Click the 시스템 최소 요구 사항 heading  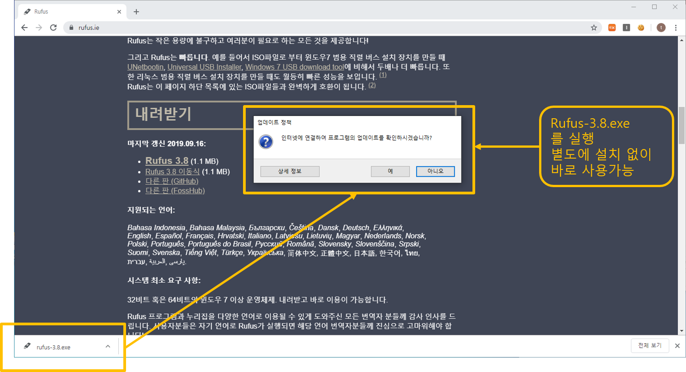(x=164, y=280)
